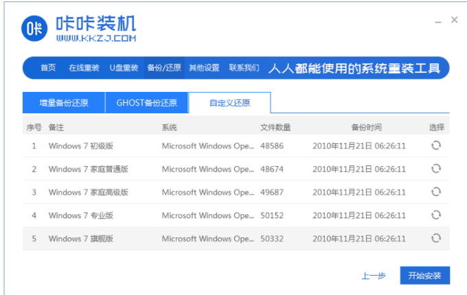The image size is (467, 295).
Task: Click the 咔咔装机 logo icon
Action: [34, 28]
